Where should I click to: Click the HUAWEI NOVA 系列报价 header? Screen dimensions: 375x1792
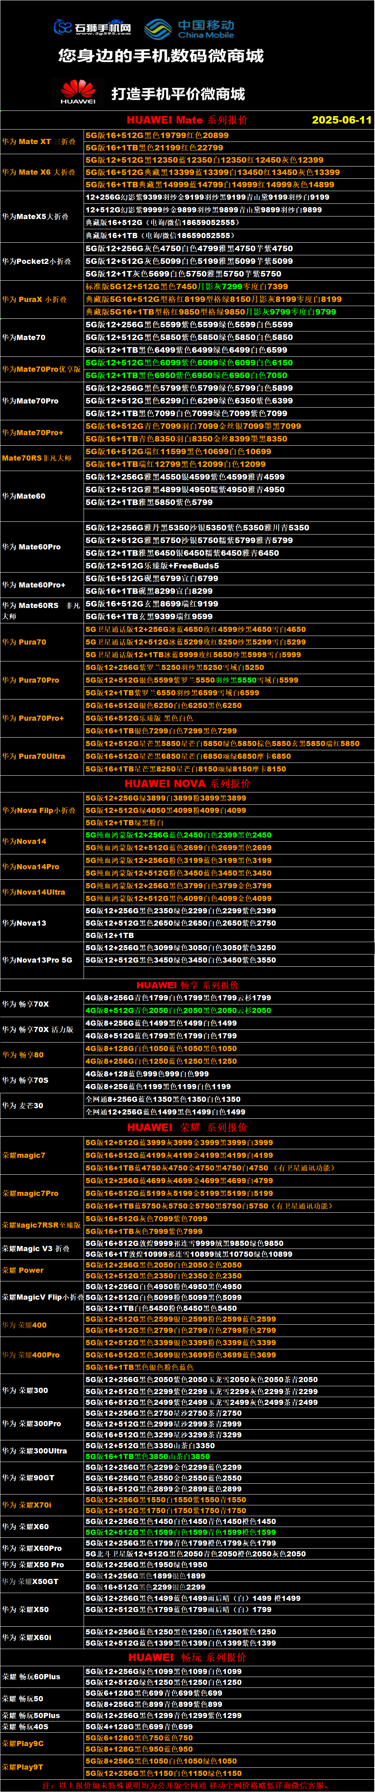188,783
